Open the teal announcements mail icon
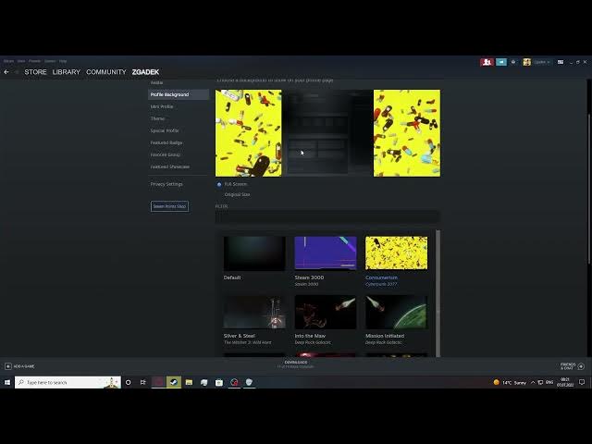Viewport: 592px width, 444px height. pyautogui.click(x=501, y=62)
